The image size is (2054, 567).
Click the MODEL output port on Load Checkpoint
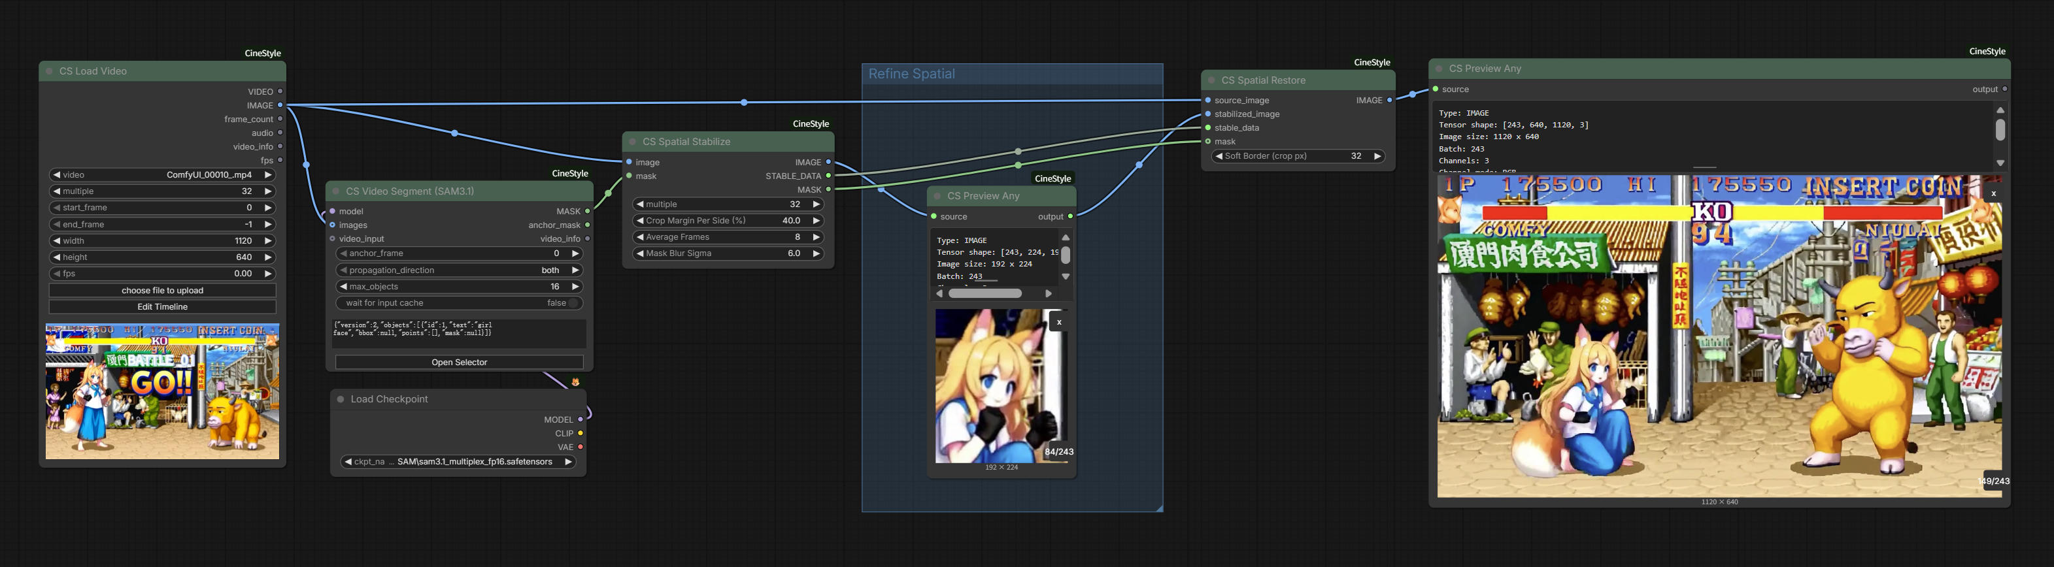coord(581,419)
